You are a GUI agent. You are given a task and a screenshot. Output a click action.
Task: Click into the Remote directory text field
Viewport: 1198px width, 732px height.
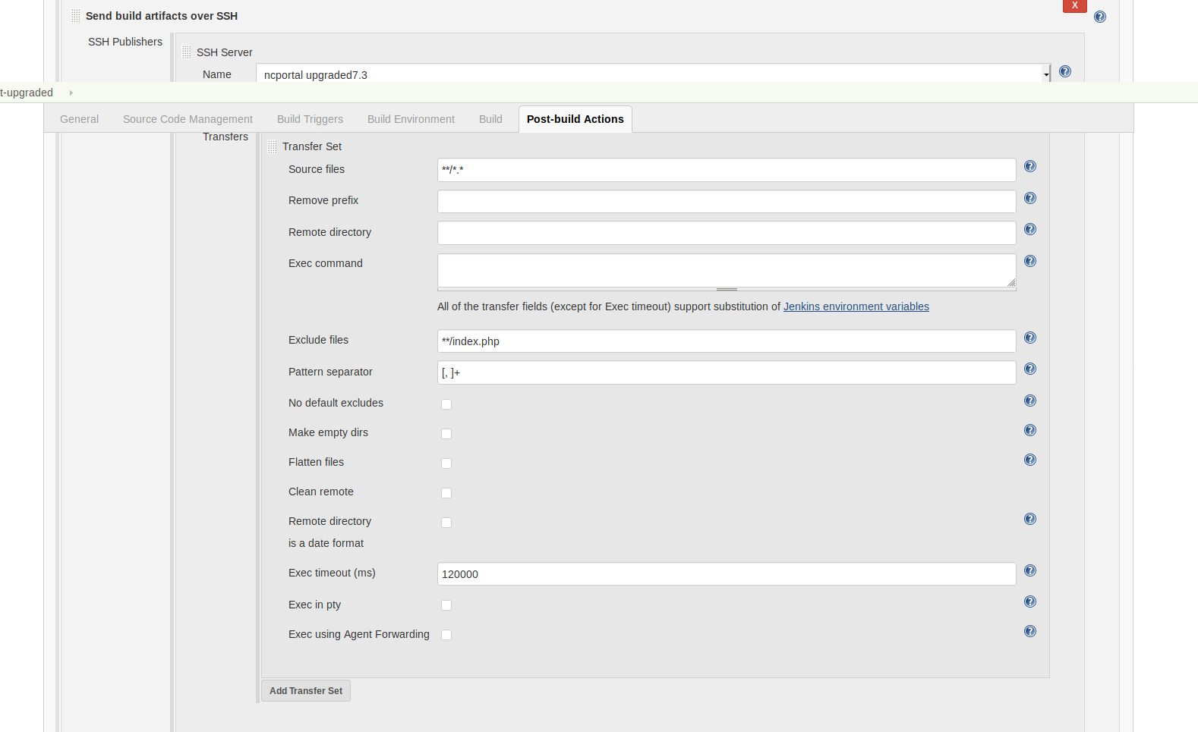[x=726, y=233]
